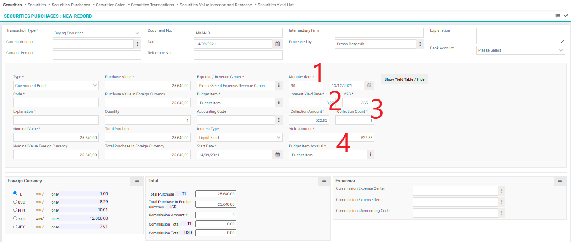Screen dimensions: 571x242
Task: Click the Purchase Value input field
Action: pyautogui.click(x=147, y=86)
